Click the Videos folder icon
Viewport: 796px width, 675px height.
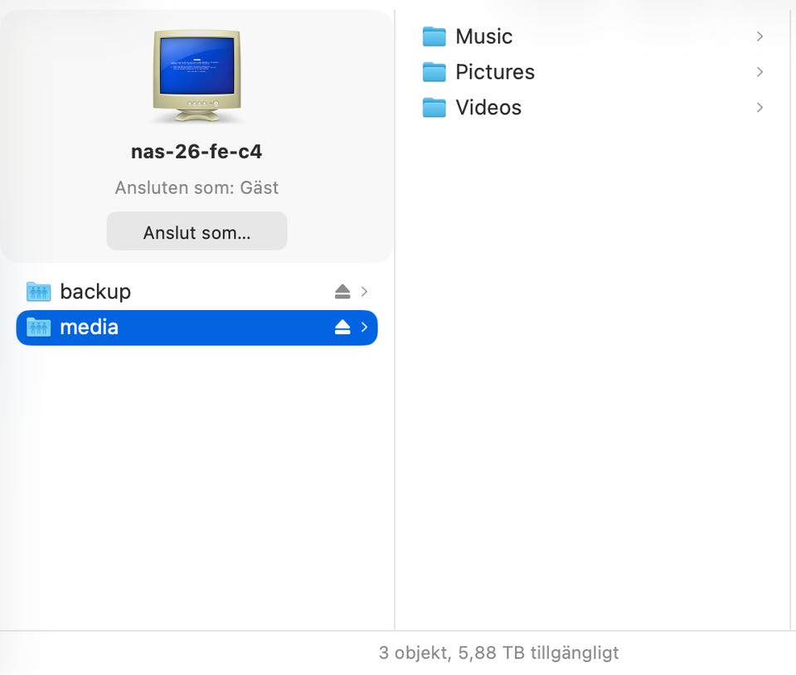click(x=434, y=108)
